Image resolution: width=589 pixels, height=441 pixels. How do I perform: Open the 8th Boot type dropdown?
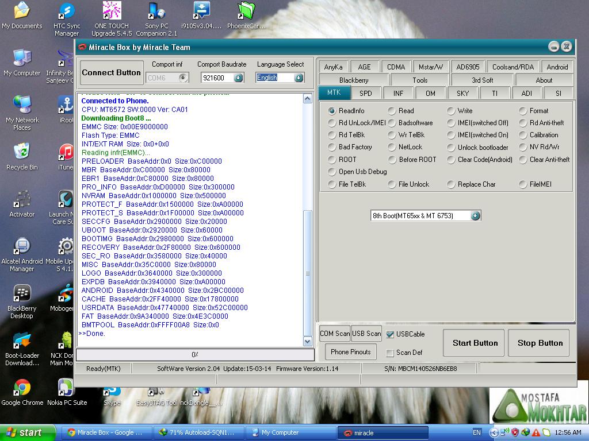475,216
